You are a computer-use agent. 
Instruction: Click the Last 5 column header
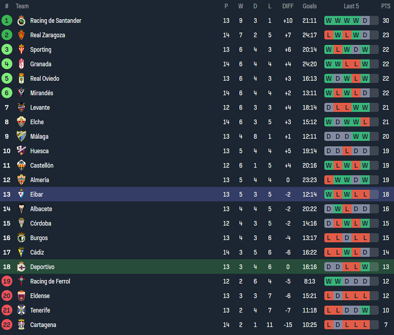coord(351,6)
